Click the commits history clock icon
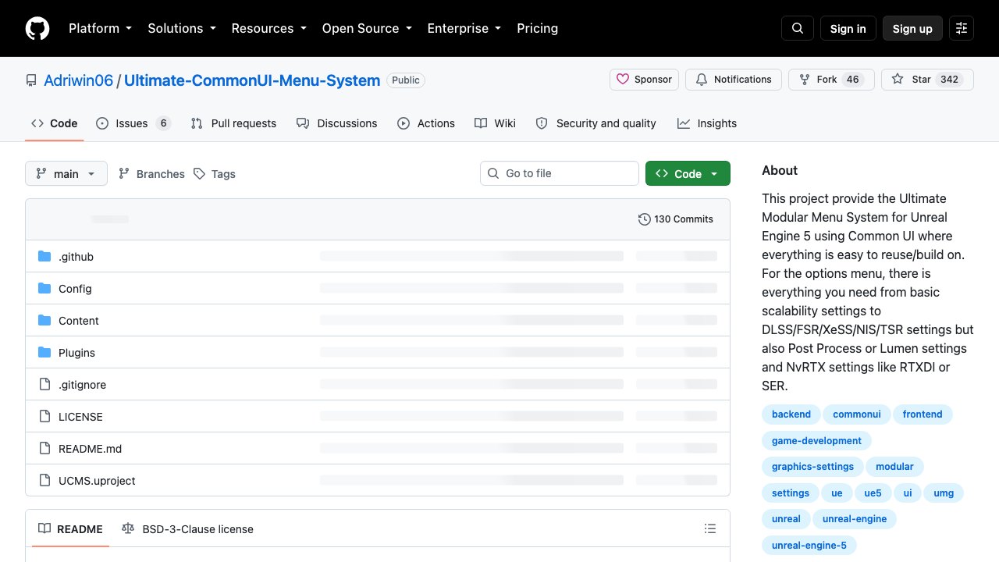999x562 pixels. (644, 219)
